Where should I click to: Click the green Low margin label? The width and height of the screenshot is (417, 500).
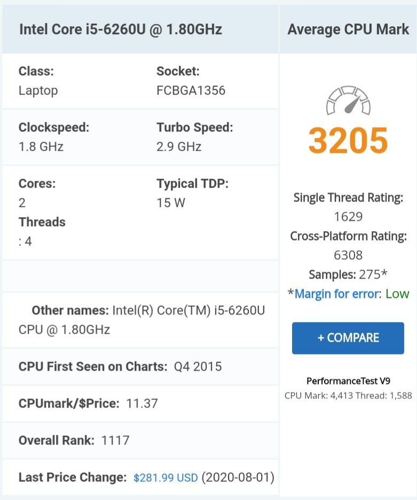point(397,294)
